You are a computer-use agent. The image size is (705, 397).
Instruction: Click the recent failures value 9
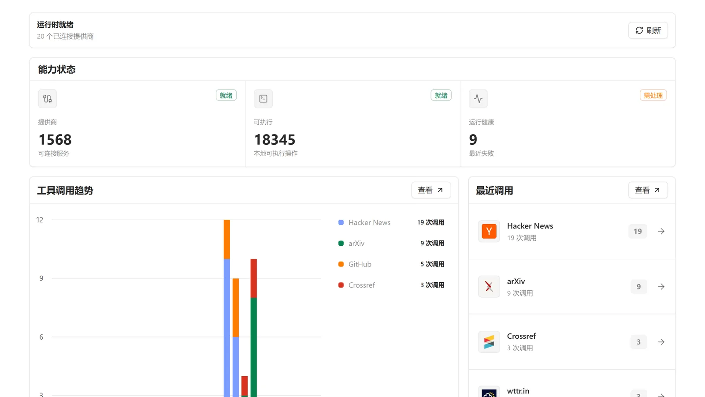coord(473,140)
